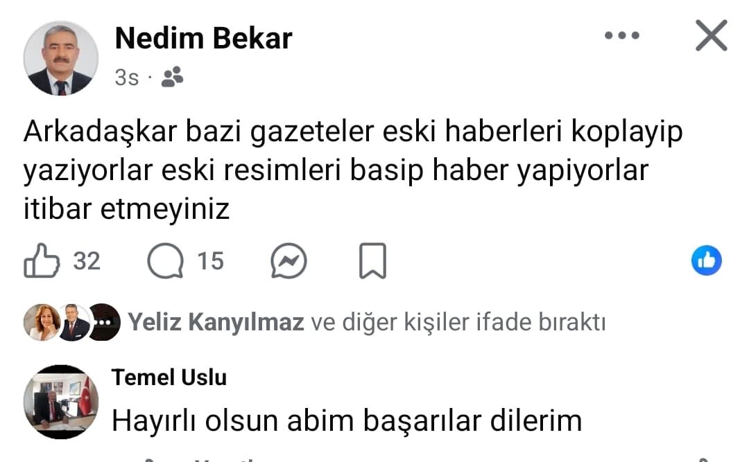Send the post through the Messenger icon
749x462 pixels.
tap(289, 261)
